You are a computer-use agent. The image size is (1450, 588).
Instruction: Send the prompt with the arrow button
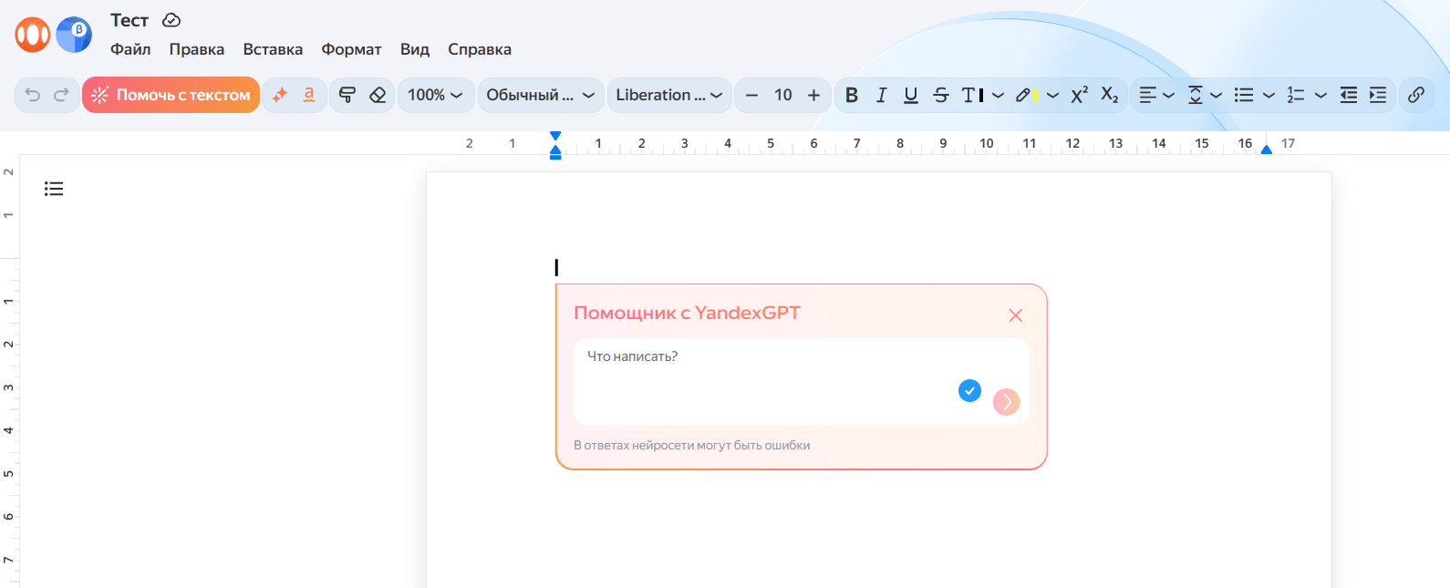click(1007, 402)
